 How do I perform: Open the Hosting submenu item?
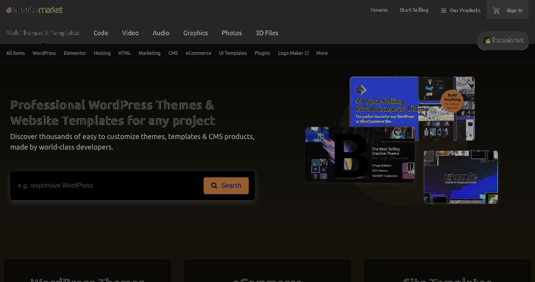102,53
